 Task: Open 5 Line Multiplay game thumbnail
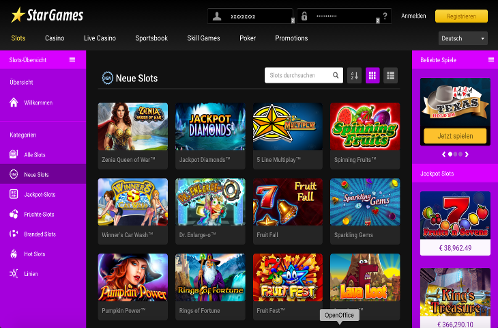[x=288, y=126]
